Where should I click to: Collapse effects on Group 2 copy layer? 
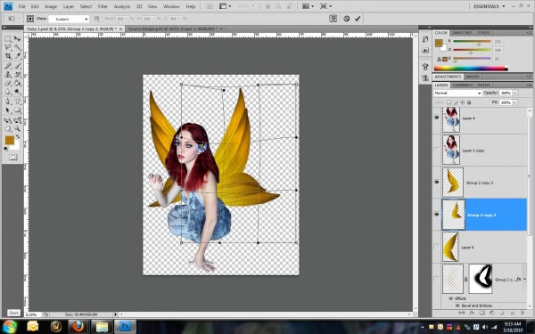point(524,279)
